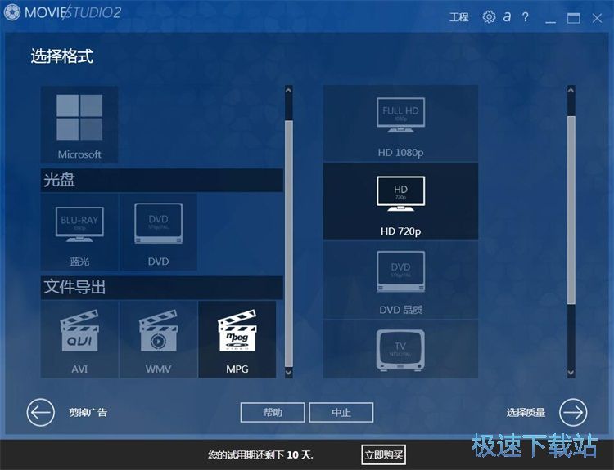Pick the TV quality option

(400, 349)
